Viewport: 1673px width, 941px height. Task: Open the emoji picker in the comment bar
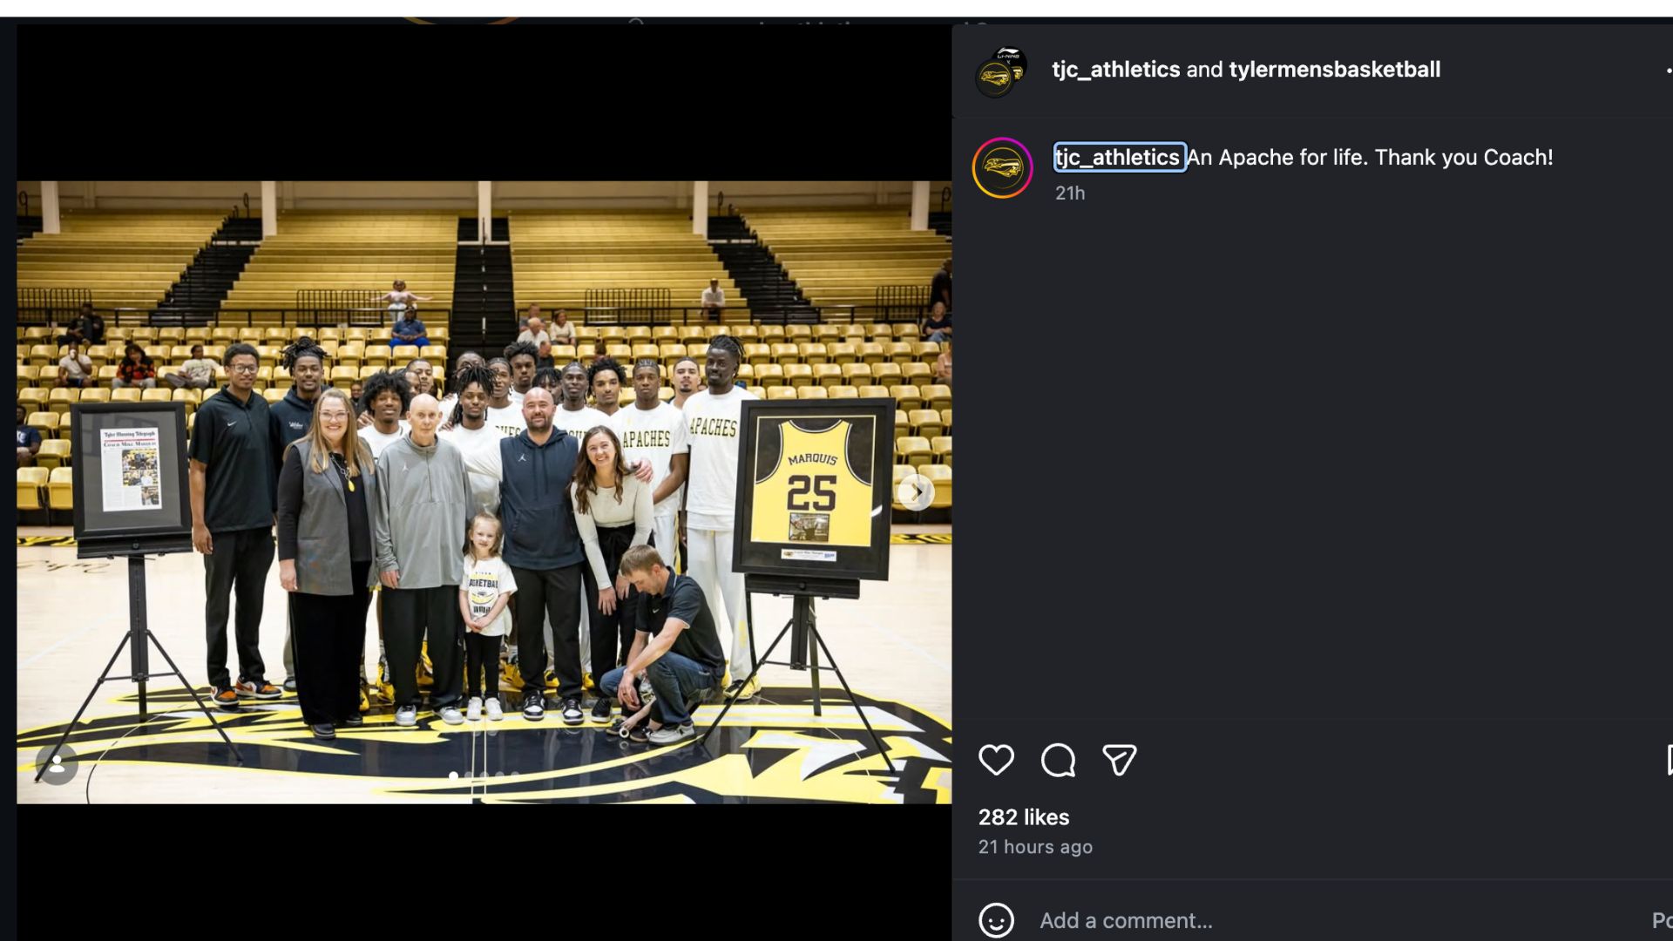point(996,920)
